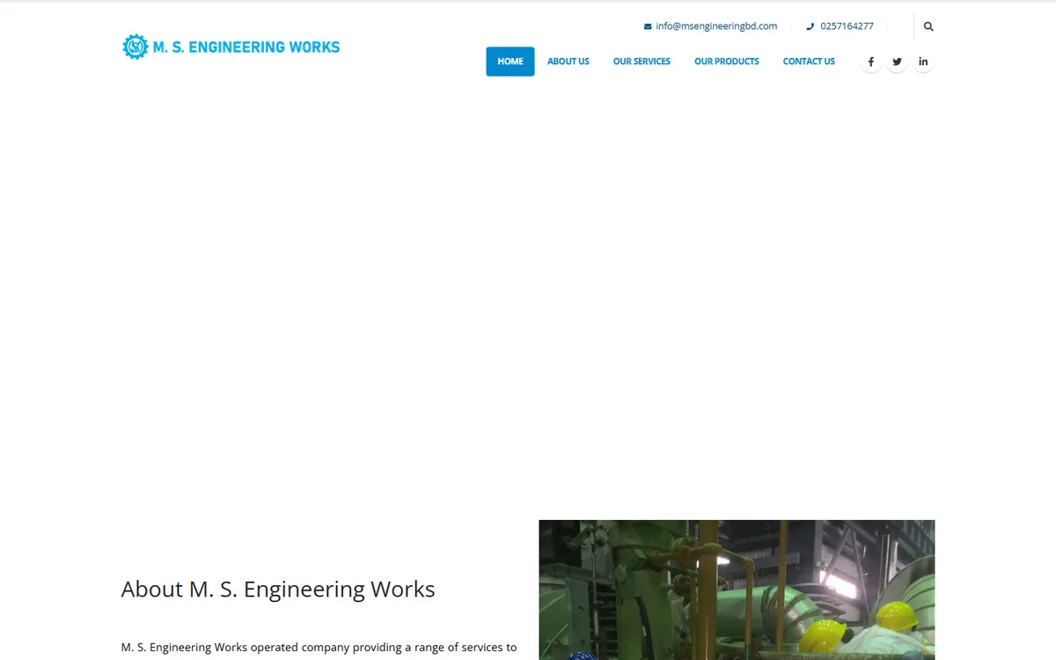
Task: Open the search magnifier icon
Action: coord(928,26)
